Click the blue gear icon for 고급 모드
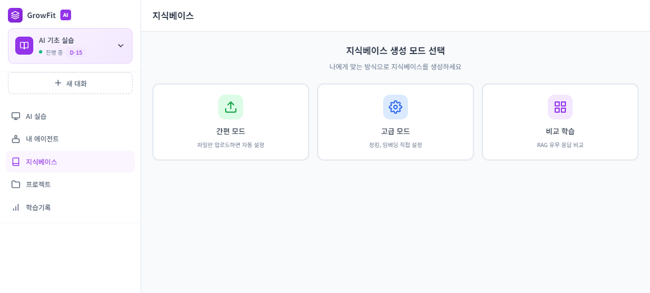This screenshot has height=293, width=650. (x=396, y=107)
